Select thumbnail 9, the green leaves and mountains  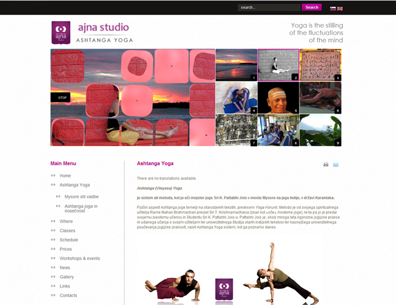[321, 130]
